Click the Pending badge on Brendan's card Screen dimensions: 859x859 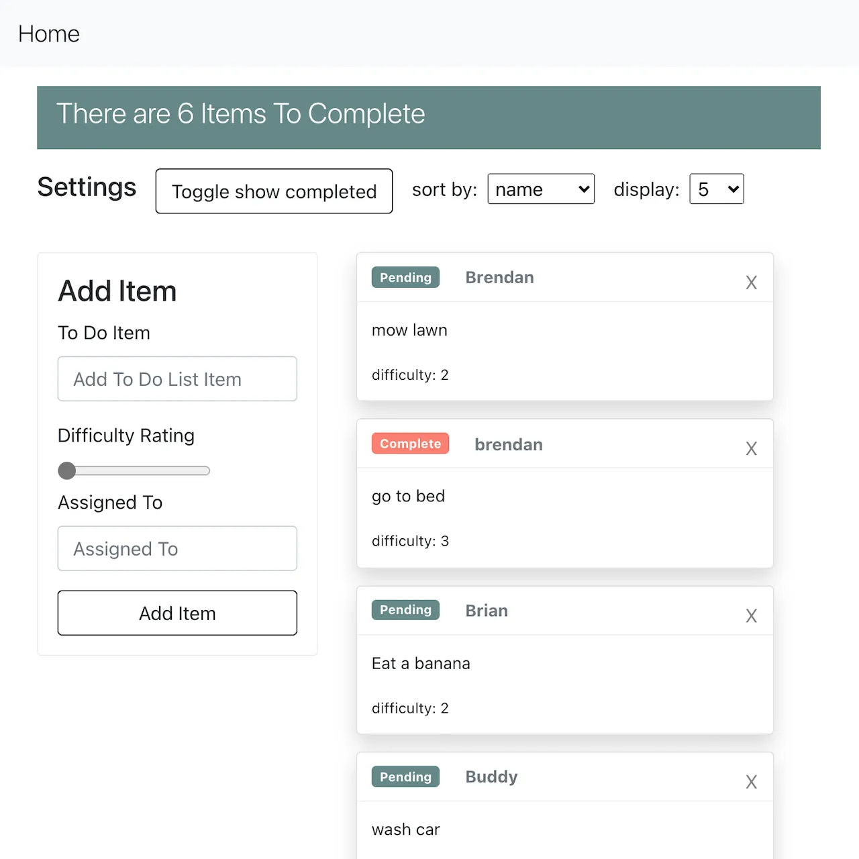[405, 277]
